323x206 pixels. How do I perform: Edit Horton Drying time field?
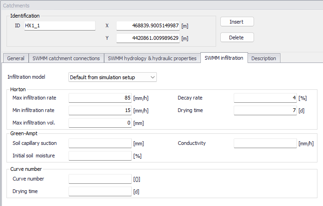pyautogui.click(x=265, y=111)
